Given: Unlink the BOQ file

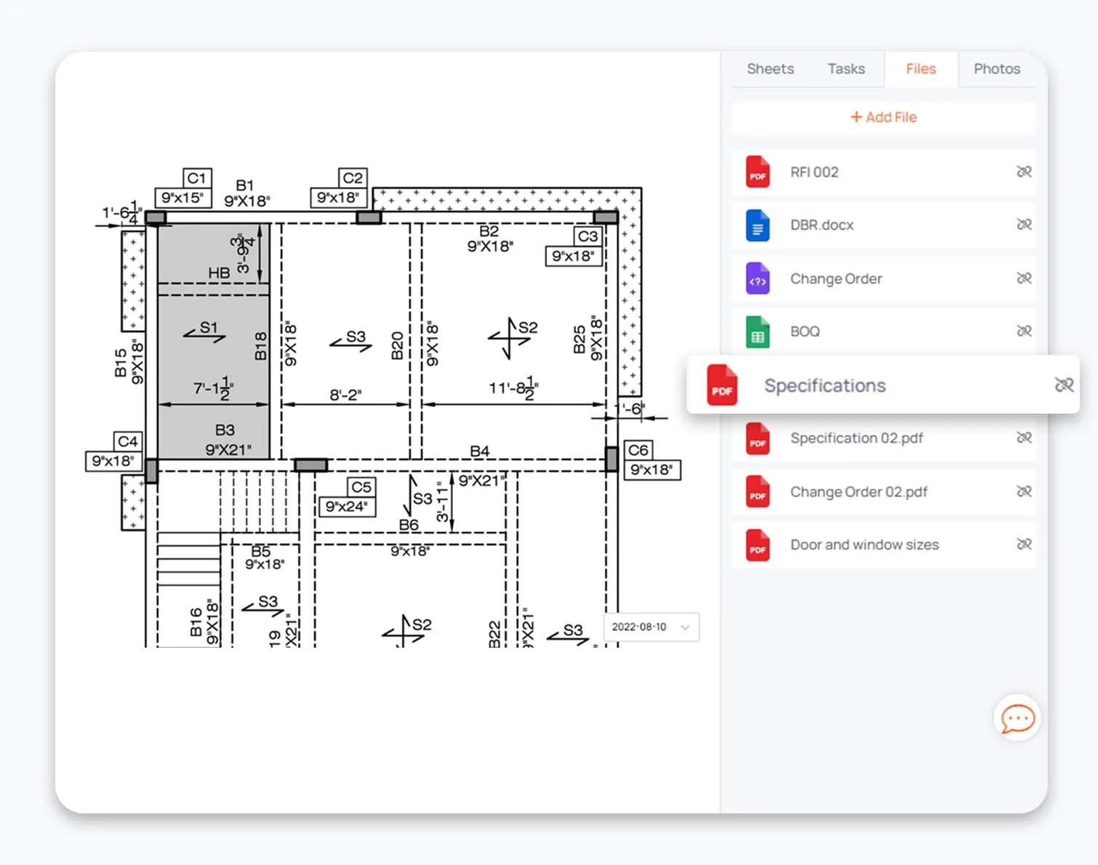Looking at the screenshot, I should (1024, 331).
